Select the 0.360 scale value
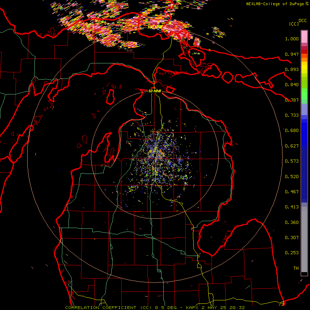This screenshot has height=310, width=310. pyautogui.click(x=292, y=223)
